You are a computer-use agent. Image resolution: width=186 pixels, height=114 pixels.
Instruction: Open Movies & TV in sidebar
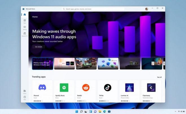pyautogui.click(x=25, y=34)
